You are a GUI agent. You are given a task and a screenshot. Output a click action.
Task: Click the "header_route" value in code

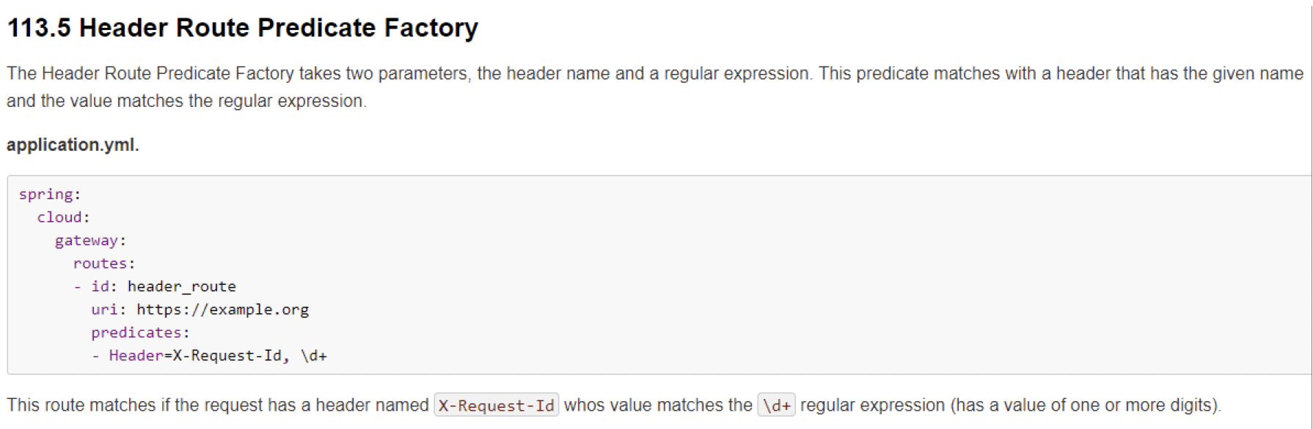tap(182, 286)
